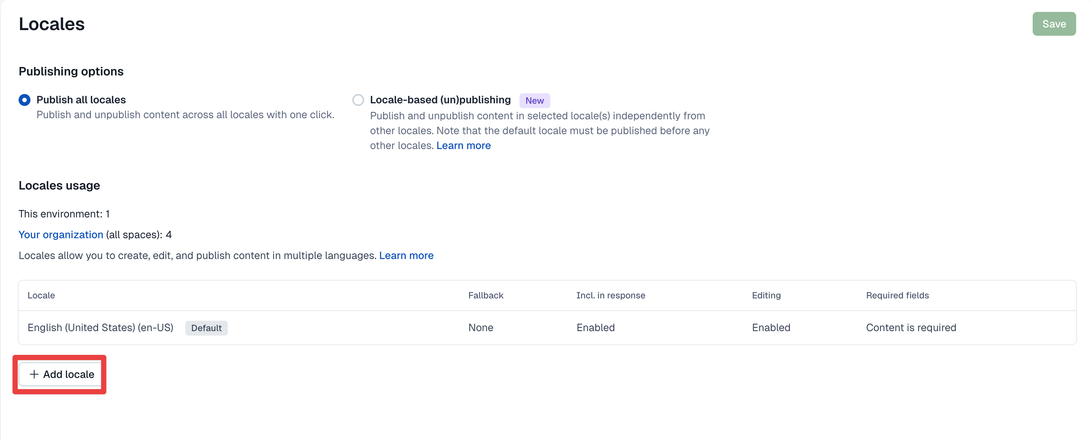Click the Locale-based (un)publishing label text

440,100
